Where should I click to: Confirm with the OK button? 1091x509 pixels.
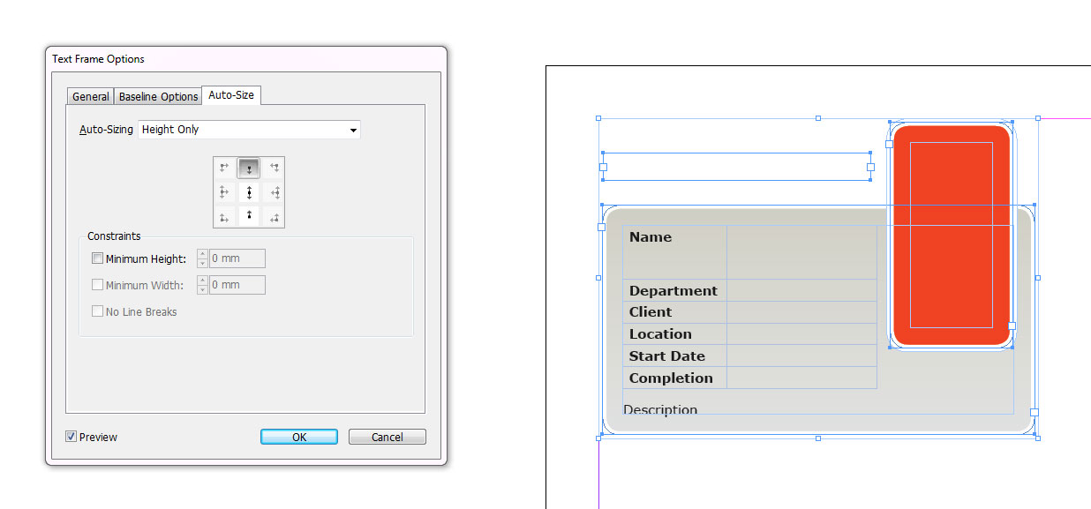click(x=299, y=437)
